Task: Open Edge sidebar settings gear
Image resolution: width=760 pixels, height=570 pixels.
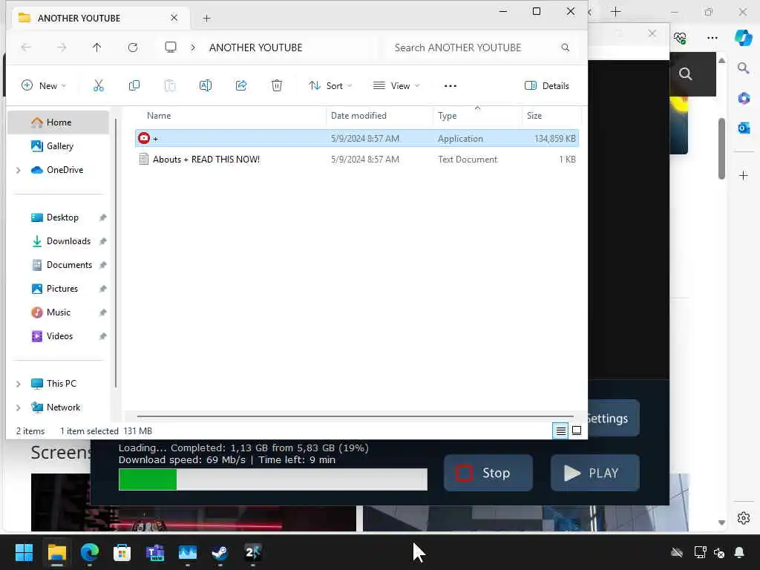Action: click(x=744, y=518)
